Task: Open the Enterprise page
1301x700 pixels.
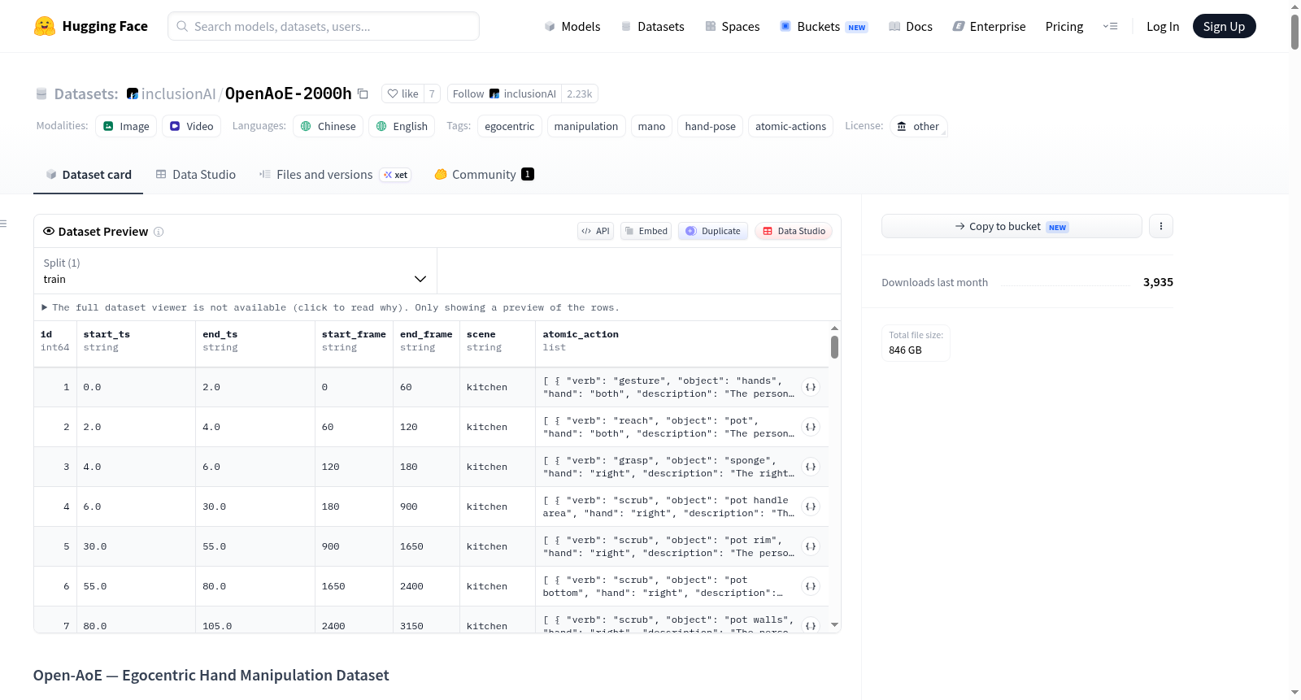Action: (x=990, y=26)
